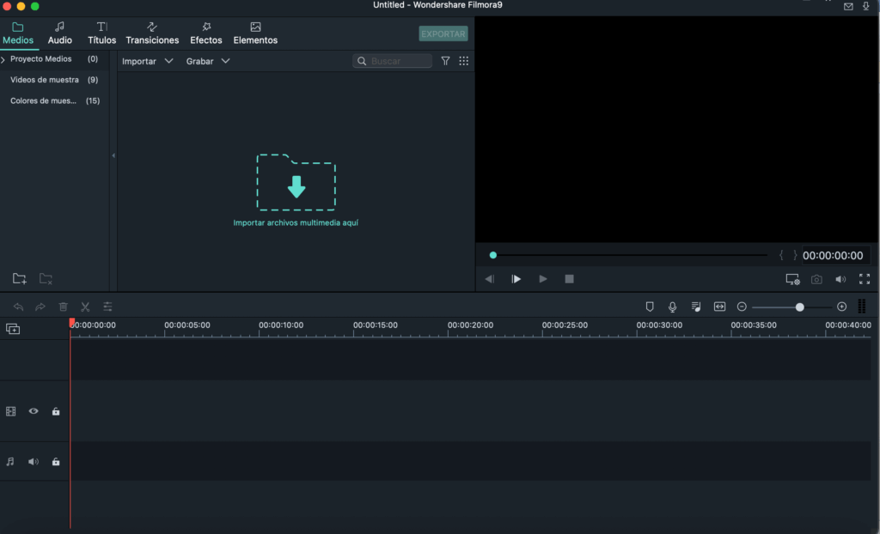The image size is (880, 534).
Task: Take a snapshot with the camera icon
Action: (816, 279)
